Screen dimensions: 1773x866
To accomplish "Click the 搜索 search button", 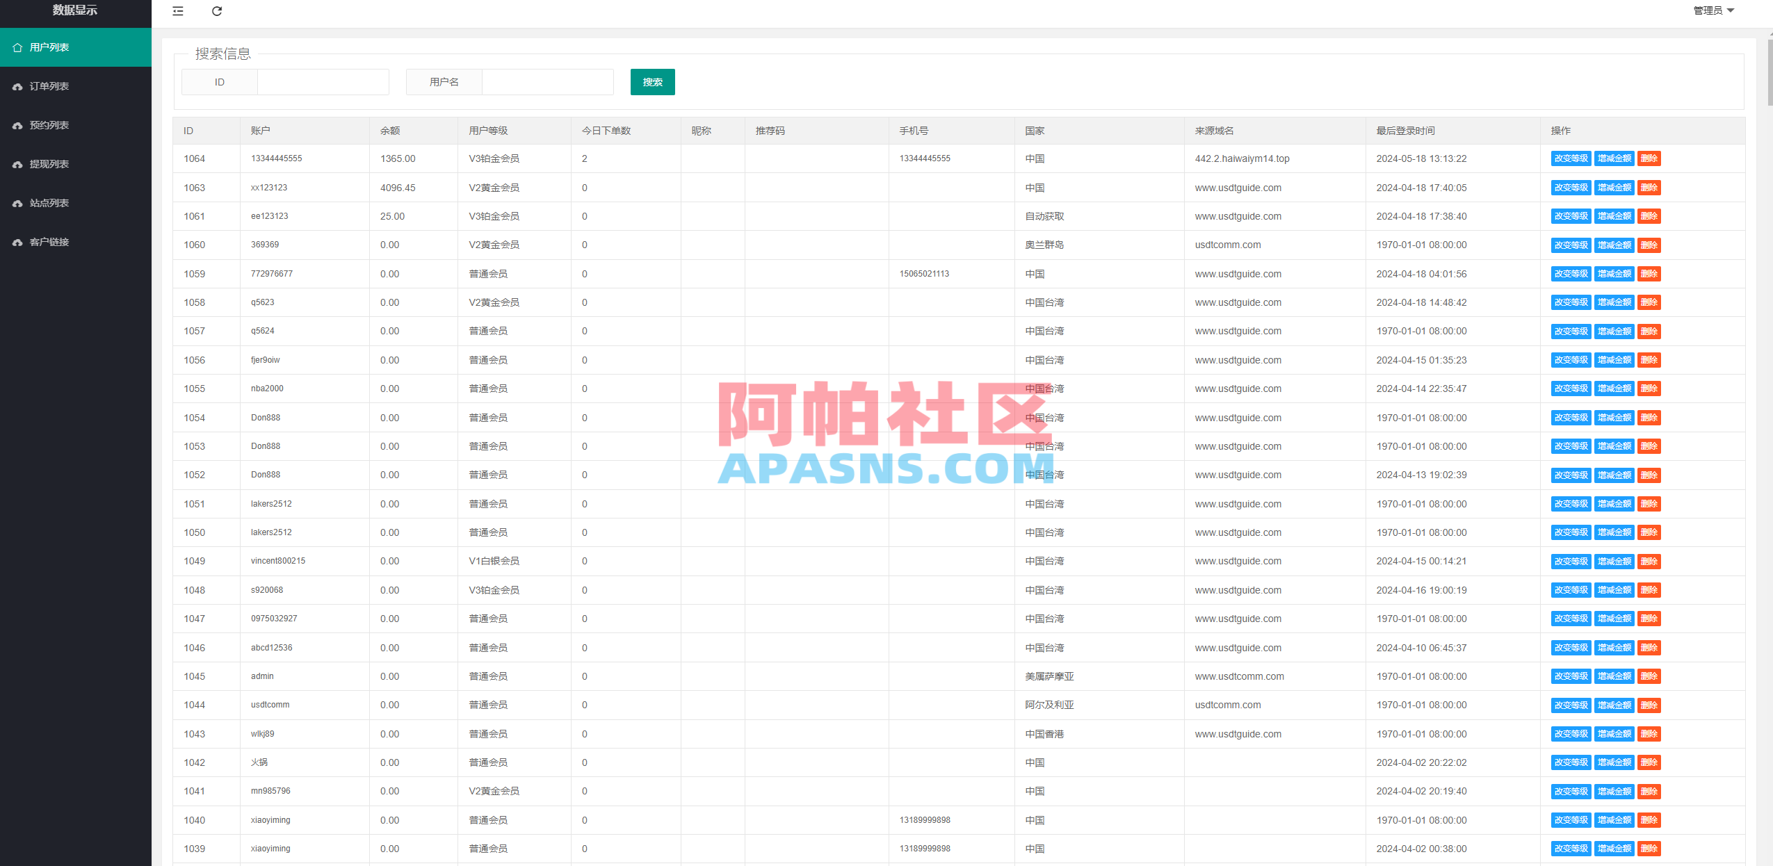I will coord(652,81).
